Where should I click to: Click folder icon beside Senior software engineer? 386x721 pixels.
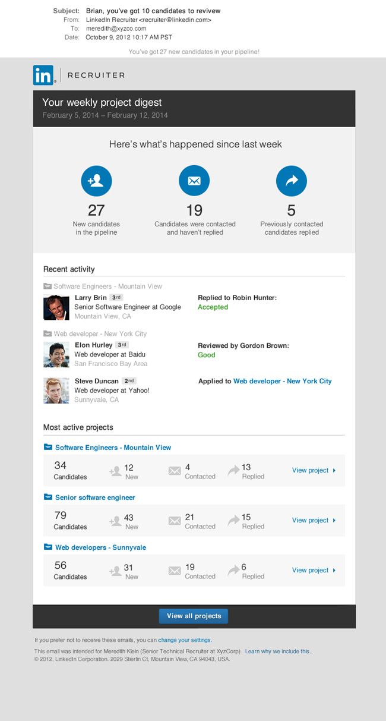[x=48, y=498]
